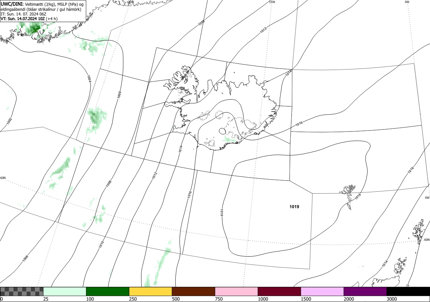430x302 pixels.
Task: Click the grey checkered 0–25 legend swatch
Action: coord(22,291)
